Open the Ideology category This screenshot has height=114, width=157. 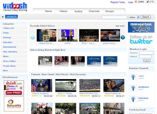7,38
